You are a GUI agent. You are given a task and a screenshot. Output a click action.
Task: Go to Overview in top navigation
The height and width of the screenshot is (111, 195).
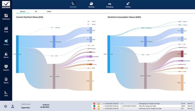pyautogui.click(x=73, y=5)
